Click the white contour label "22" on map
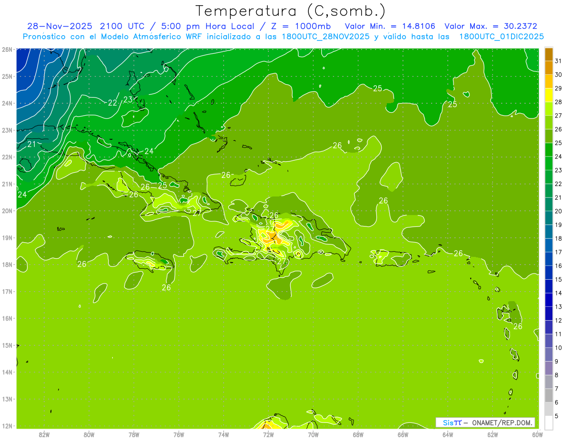The width and height of the screenshot is (571, 441). point(112,103)
